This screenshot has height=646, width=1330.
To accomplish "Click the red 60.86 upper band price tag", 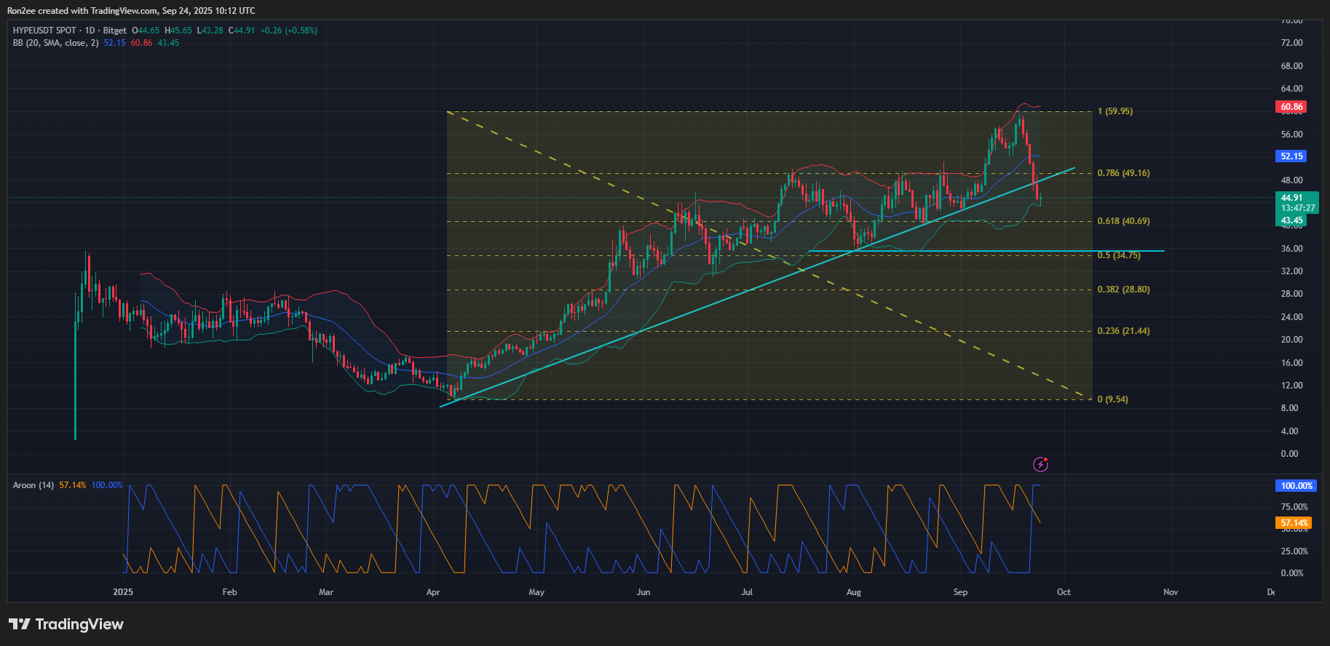I will (1291, 107).
